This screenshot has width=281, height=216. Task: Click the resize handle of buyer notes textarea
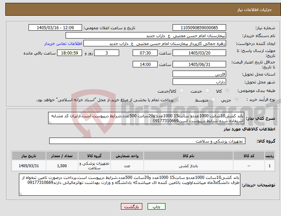[21, 194]
